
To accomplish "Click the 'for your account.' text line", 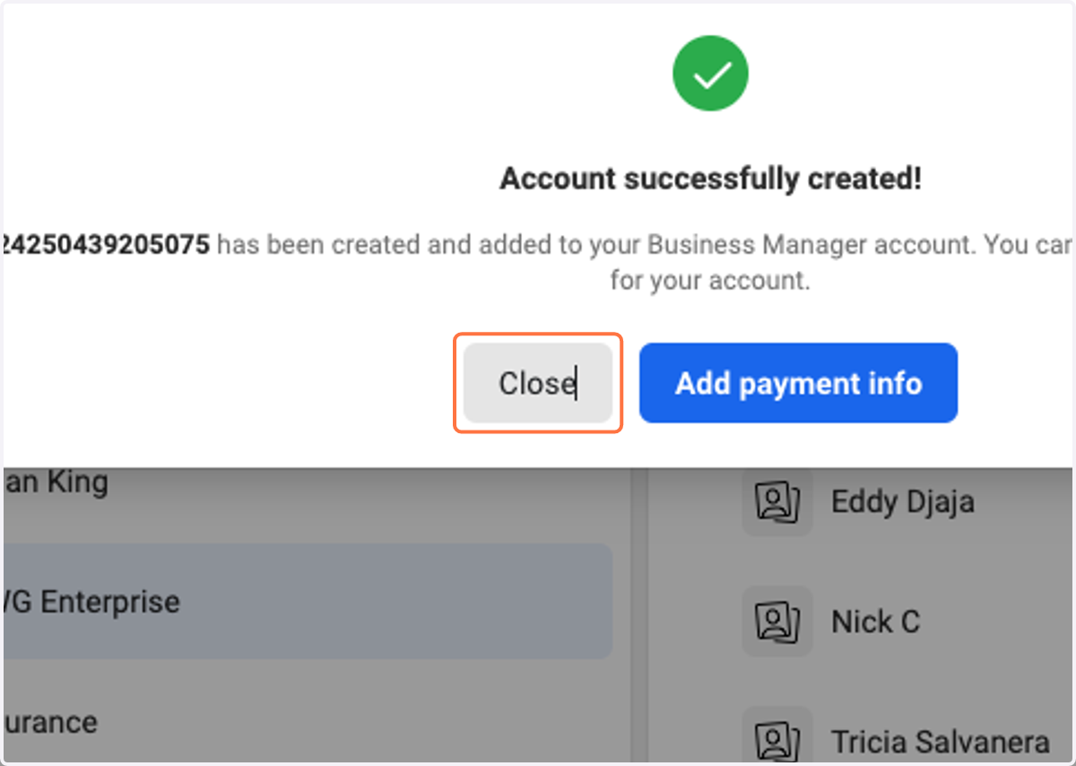I will tap(710, 280).
